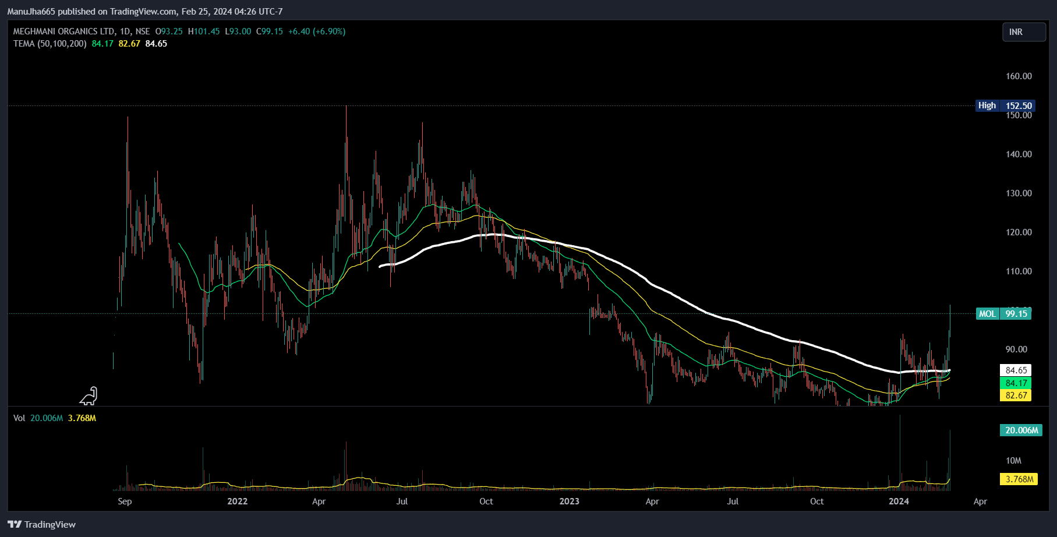
Task: Click the 160.00 price axis label
Action: pyautogui.click(x=1019, y=76)
